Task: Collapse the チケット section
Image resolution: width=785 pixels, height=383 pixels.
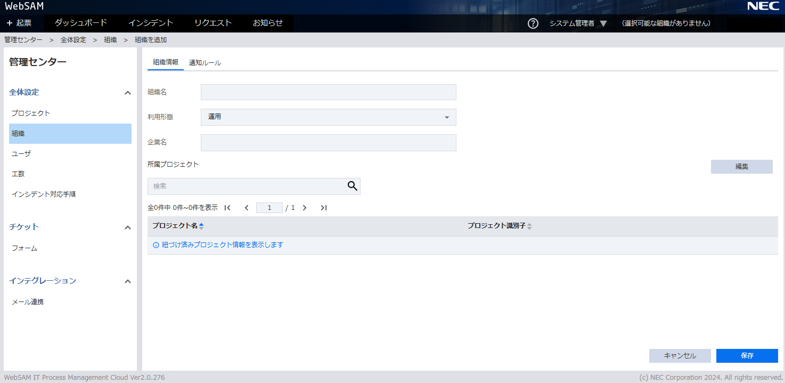Action: [127, 227]
